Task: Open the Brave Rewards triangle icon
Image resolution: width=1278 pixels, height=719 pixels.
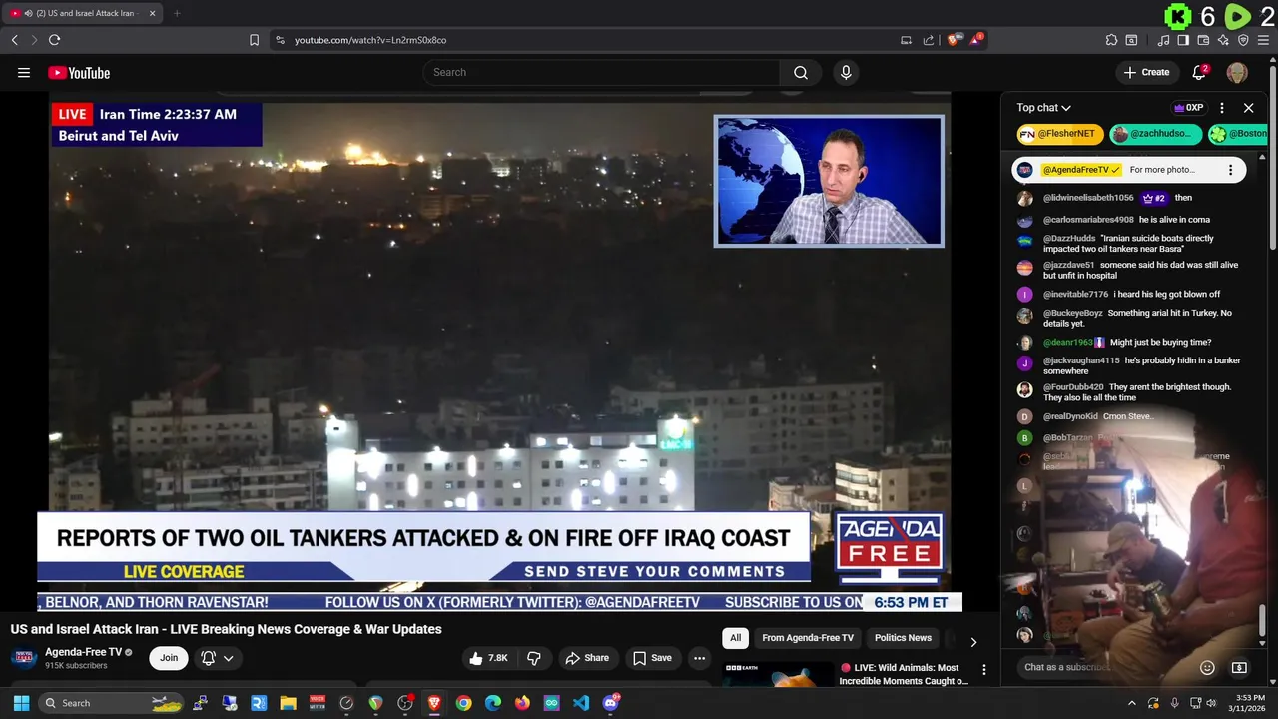Action: (976, 40)
